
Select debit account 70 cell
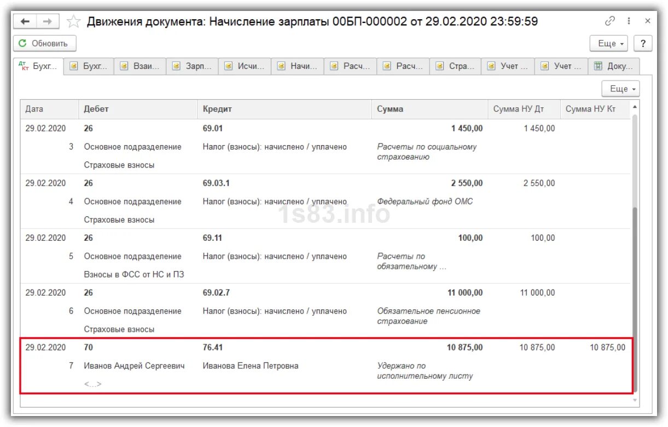coord(88,347)
